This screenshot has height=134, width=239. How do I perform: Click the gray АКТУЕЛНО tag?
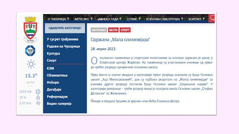[x=99, y=30]
